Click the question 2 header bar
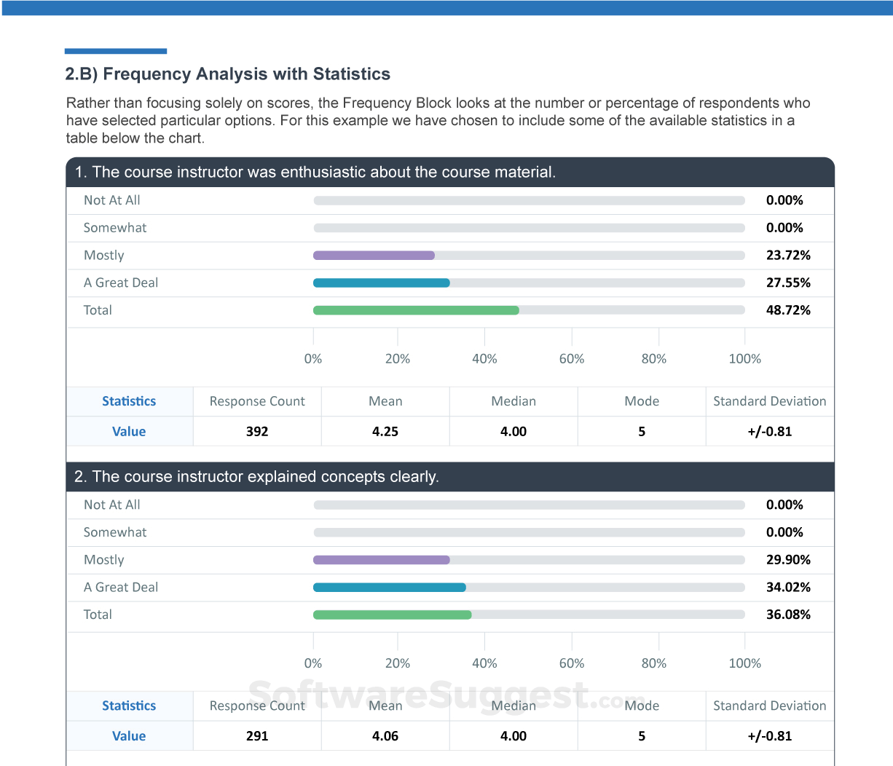This screenshot has height=766, width=893. (449, 477)
